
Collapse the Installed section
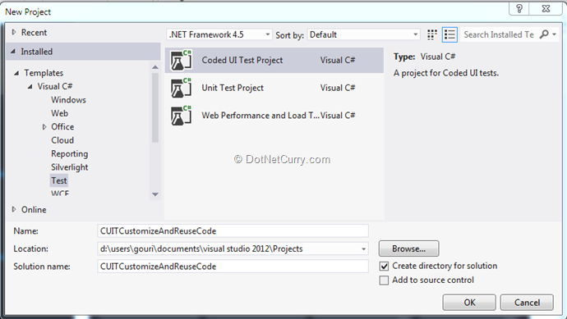tap(13, 52)
